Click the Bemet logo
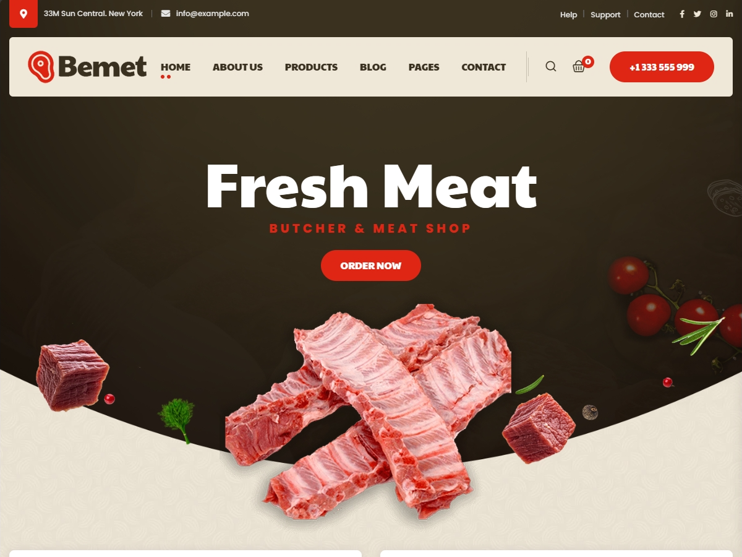This screenshot has height=557, width=742. pyautogui.click(x=87, y=67)
